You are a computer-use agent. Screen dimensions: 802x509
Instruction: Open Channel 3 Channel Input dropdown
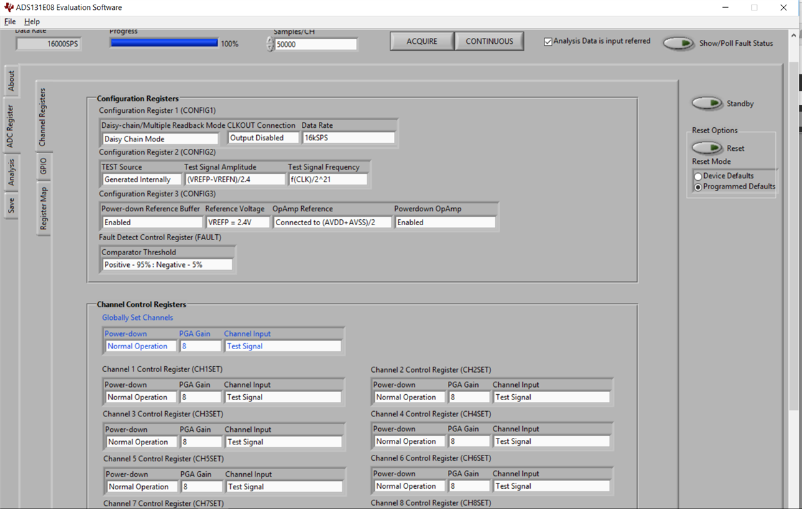tap(284, 442)
